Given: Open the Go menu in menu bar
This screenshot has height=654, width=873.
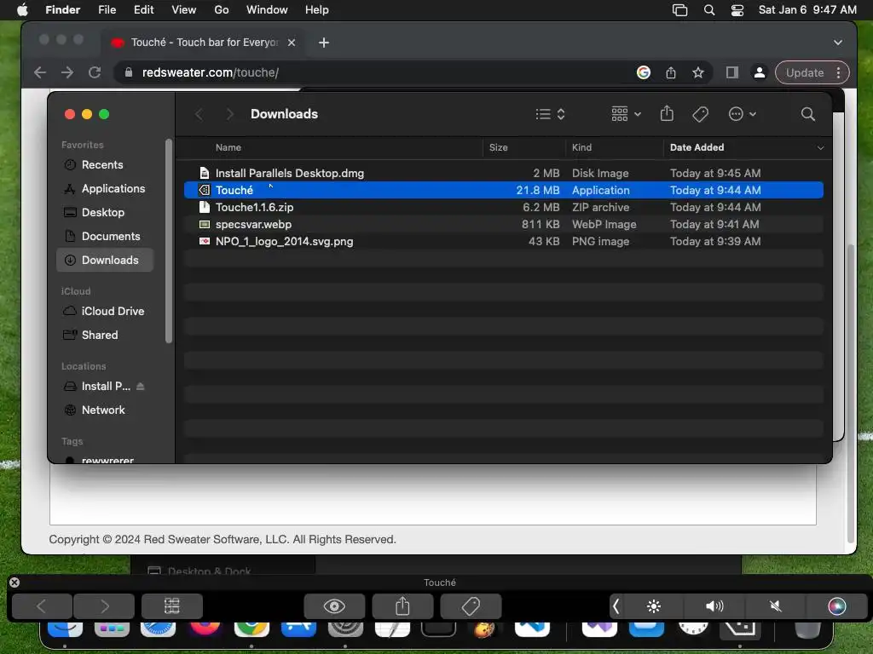Looking at the screenshot, I should [222, 10].
